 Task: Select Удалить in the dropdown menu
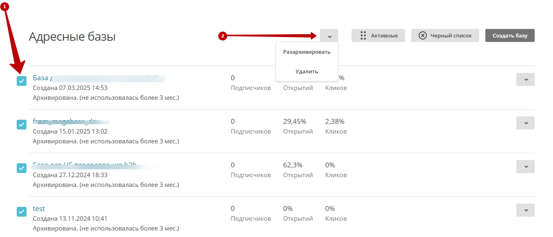[307, 71]
